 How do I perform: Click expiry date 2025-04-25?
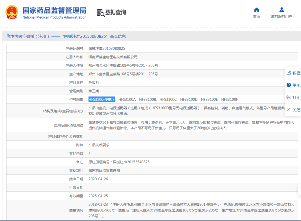coord(98,196)
